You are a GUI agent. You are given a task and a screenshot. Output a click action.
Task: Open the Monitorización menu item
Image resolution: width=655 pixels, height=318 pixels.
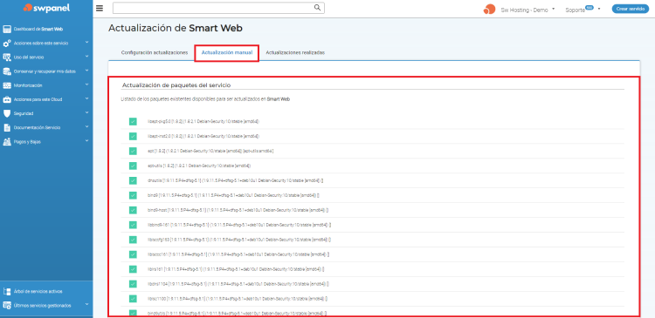[x=28, y=85]
